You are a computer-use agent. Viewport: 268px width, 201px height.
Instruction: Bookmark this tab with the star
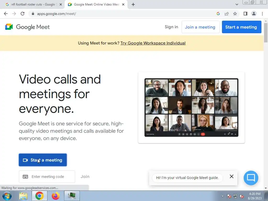pos(235,14)
